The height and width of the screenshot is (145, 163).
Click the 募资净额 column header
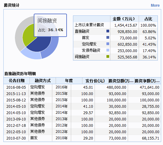click(147, 81)
